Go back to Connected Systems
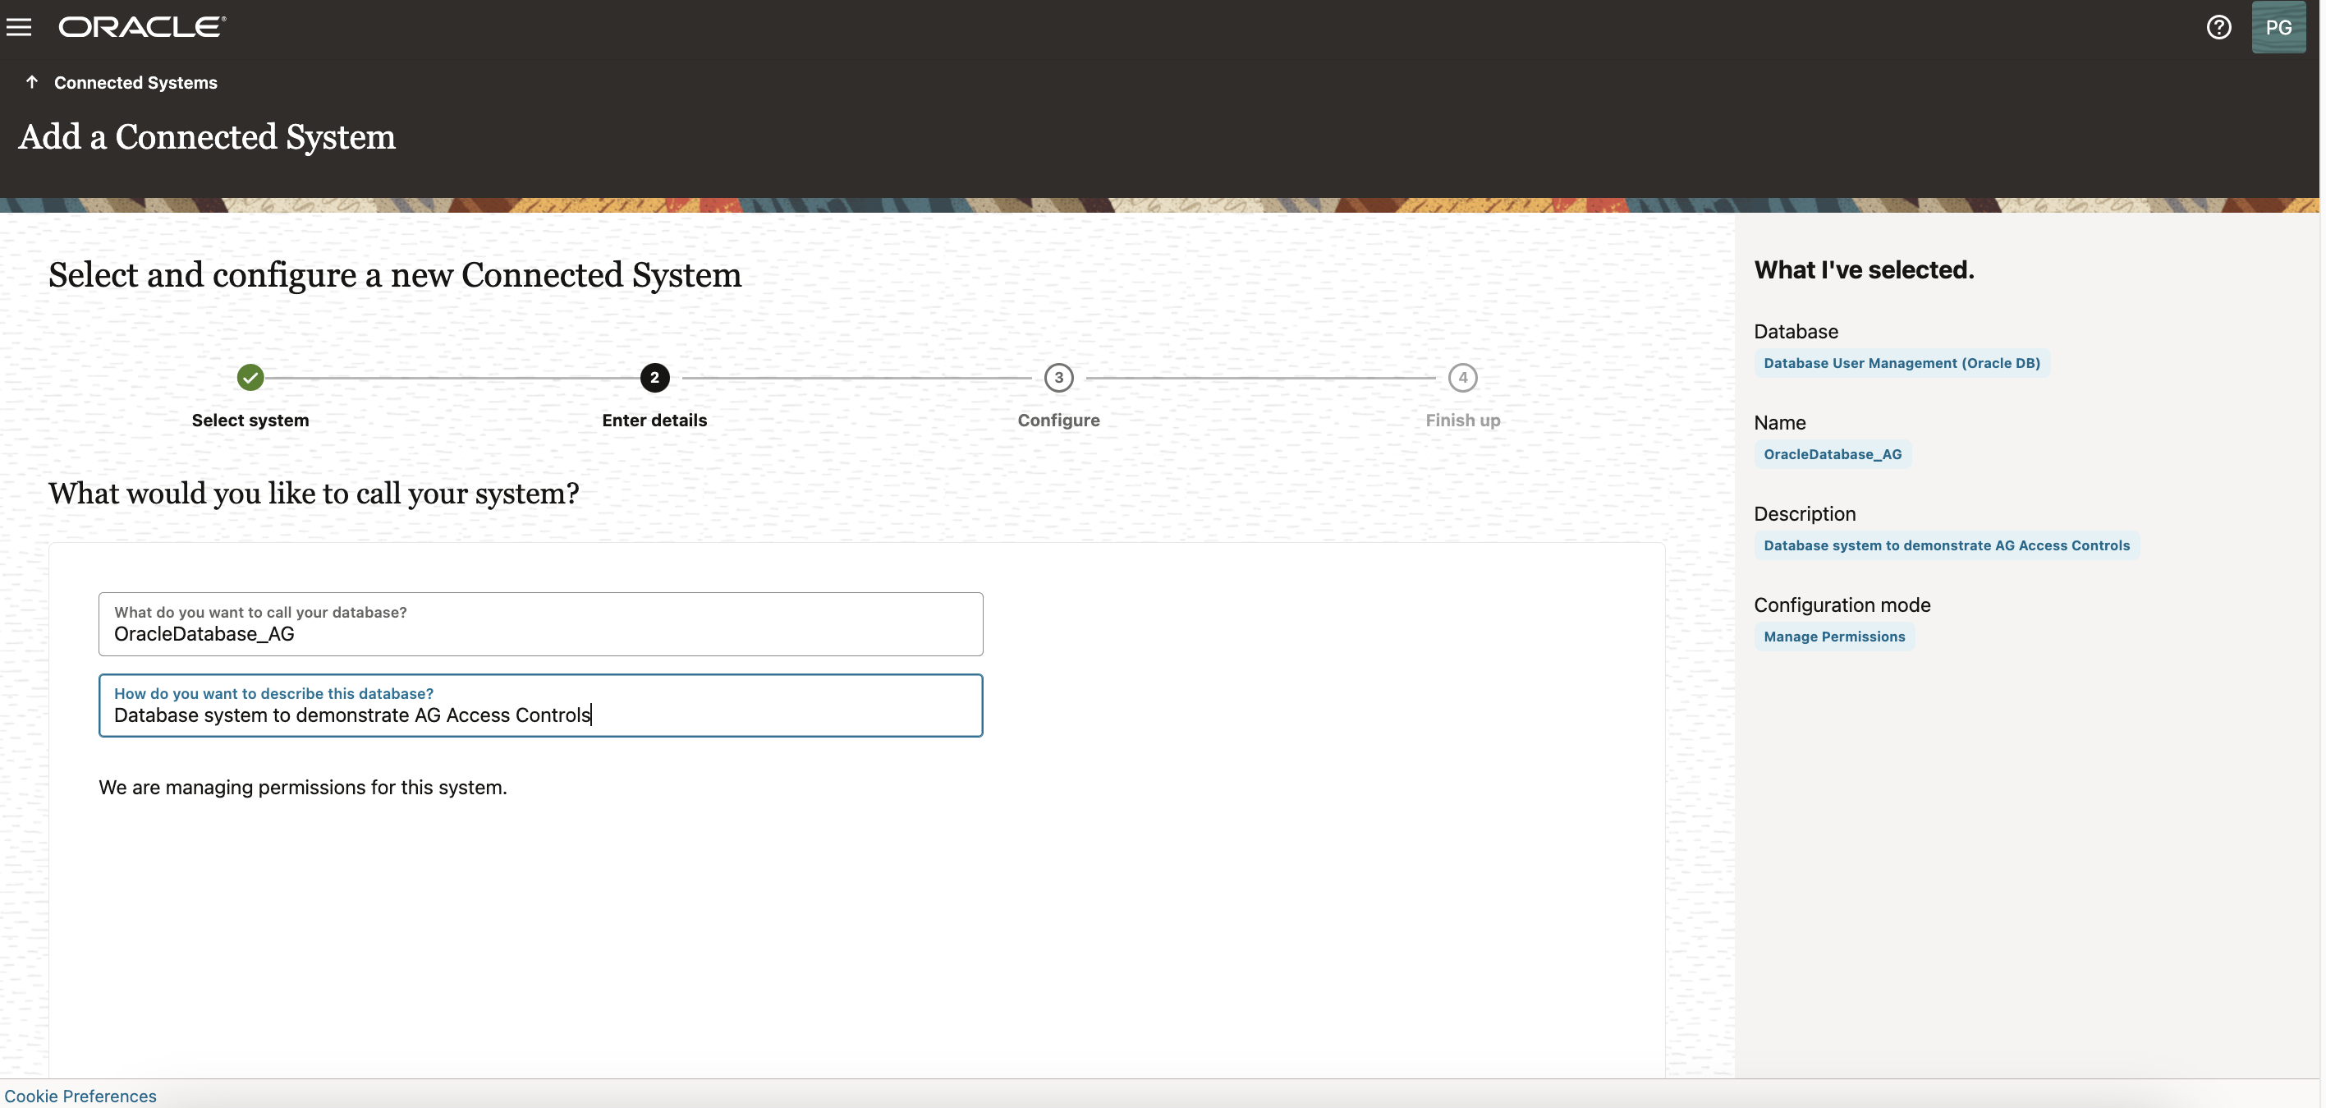The height and width of the screenshot is (1108, 2326). pyautogui.click(x=135, y=83)
